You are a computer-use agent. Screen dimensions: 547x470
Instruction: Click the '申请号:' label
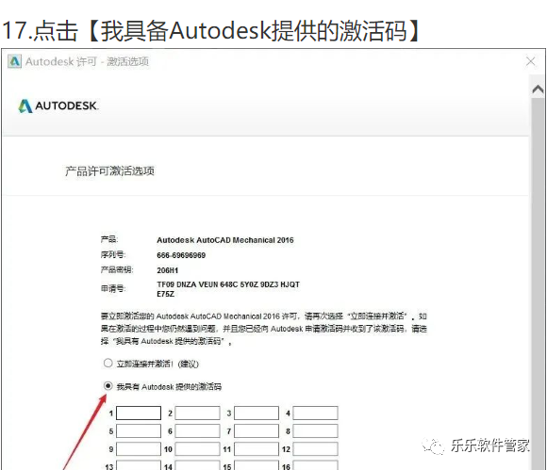113,288
